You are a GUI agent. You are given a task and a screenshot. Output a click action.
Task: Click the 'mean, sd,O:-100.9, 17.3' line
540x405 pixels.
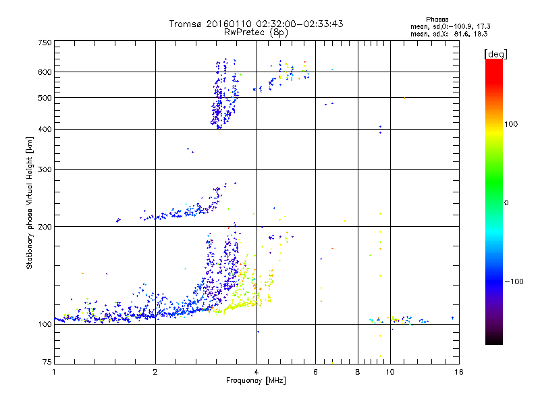pyautogui.click(x=450, y=26)
